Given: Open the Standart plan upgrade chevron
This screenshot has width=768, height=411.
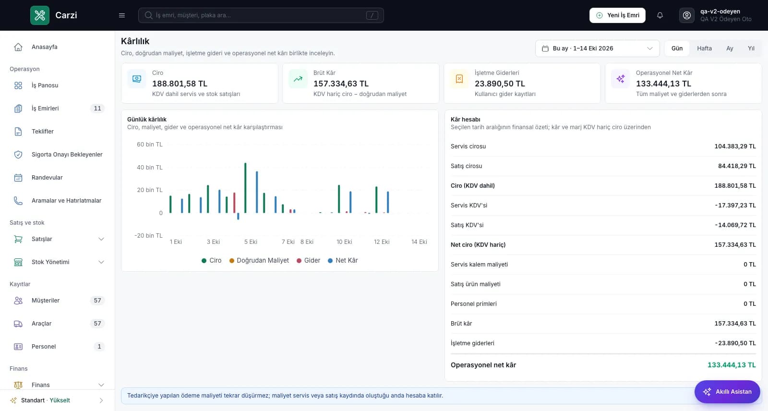Looking at the screenshot, I should coord(101,400).
